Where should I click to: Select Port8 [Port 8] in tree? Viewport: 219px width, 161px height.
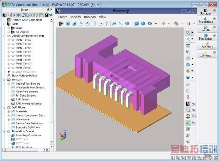pos(24,68)
